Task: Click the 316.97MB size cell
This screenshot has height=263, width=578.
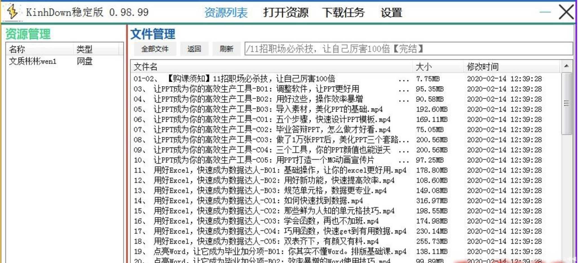Action: pos(432,201)
